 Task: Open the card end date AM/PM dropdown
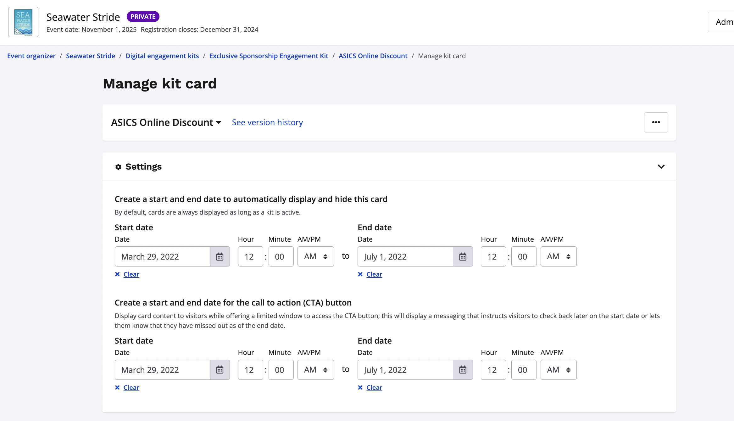pos(558,256)
